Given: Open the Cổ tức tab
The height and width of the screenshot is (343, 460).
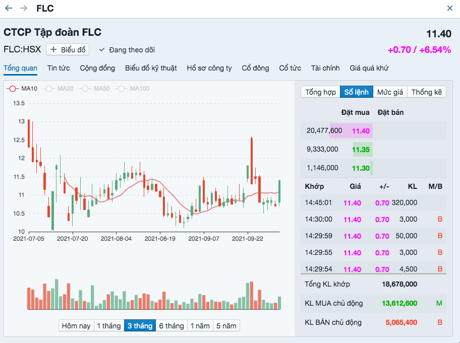Looking at the screenshot, I should (290, 68).
